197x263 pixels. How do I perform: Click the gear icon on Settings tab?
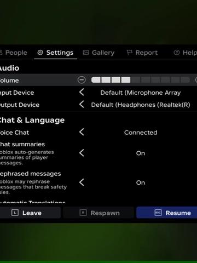[x=40, y=53]
